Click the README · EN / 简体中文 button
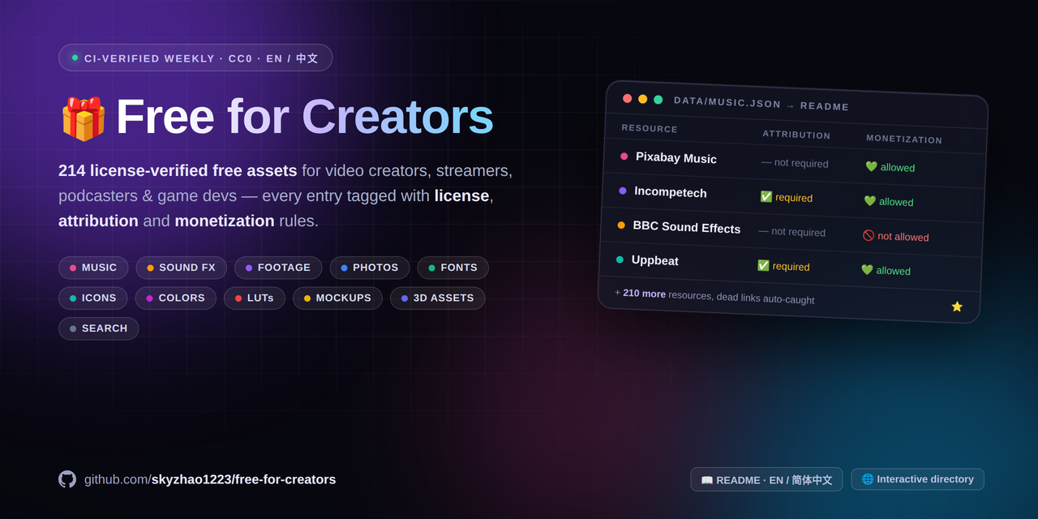The image size is (1038, 519). pos(766,479)
